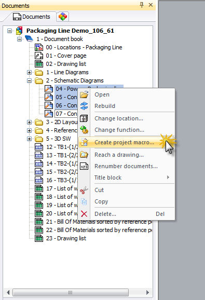
Task: Click the terminal strip icon of 12 - TB1
Action: [x=39, y=147]
